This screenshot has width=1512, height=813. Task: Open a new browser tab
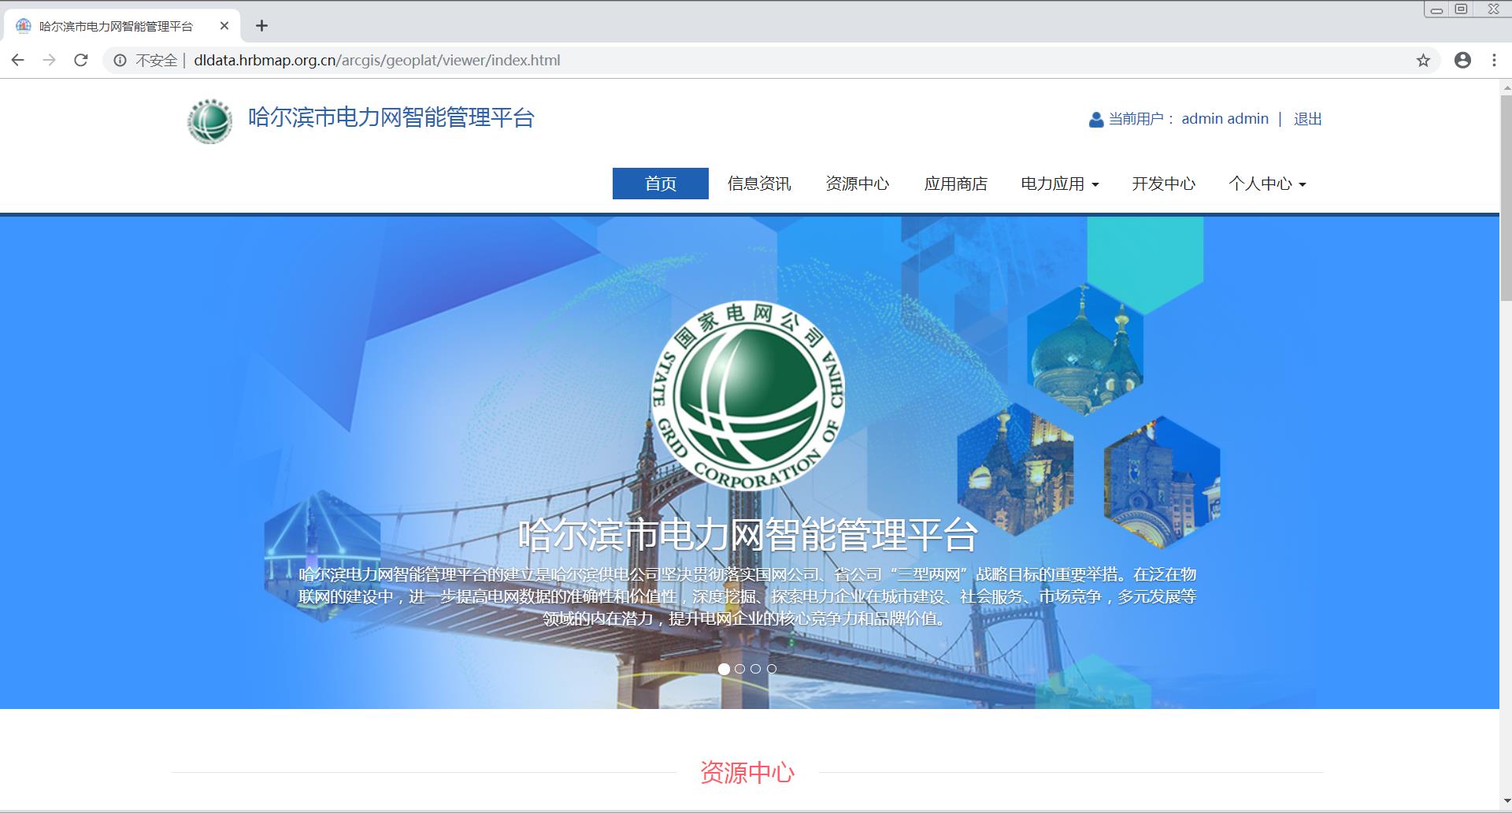(x=262, y=26)
